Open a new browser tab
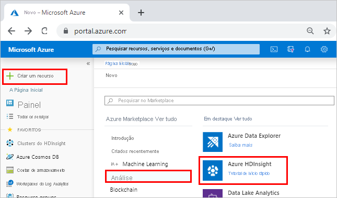 pos(141,13)
